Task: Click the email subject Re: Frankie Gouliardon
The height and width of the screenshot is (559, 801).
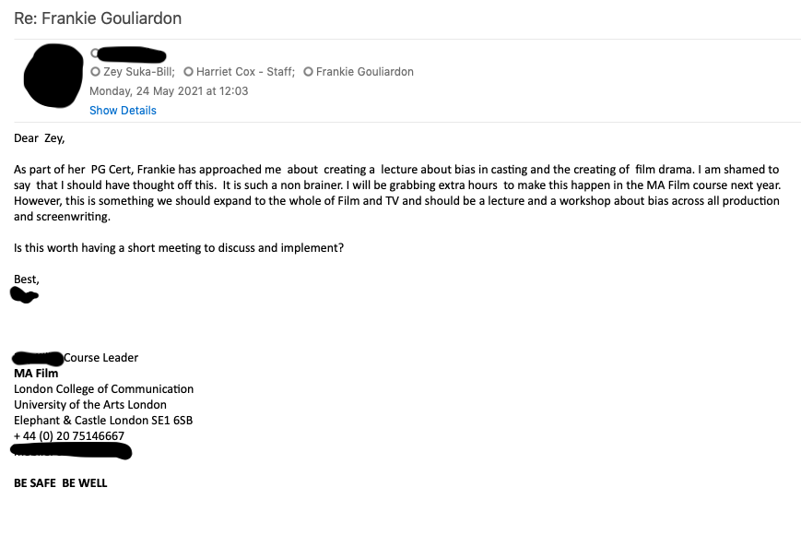Action: (98, 18)
